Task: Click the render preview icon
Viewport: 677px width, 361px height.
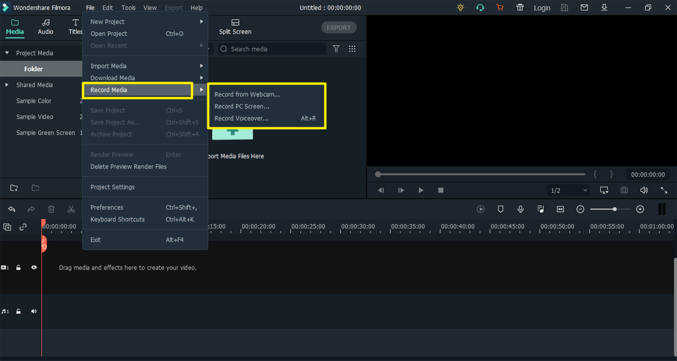Action: (x=481, y=209)
